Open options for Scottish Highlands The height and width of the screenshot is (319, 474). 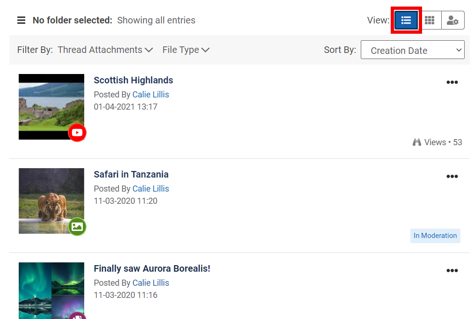pos(452,82)
